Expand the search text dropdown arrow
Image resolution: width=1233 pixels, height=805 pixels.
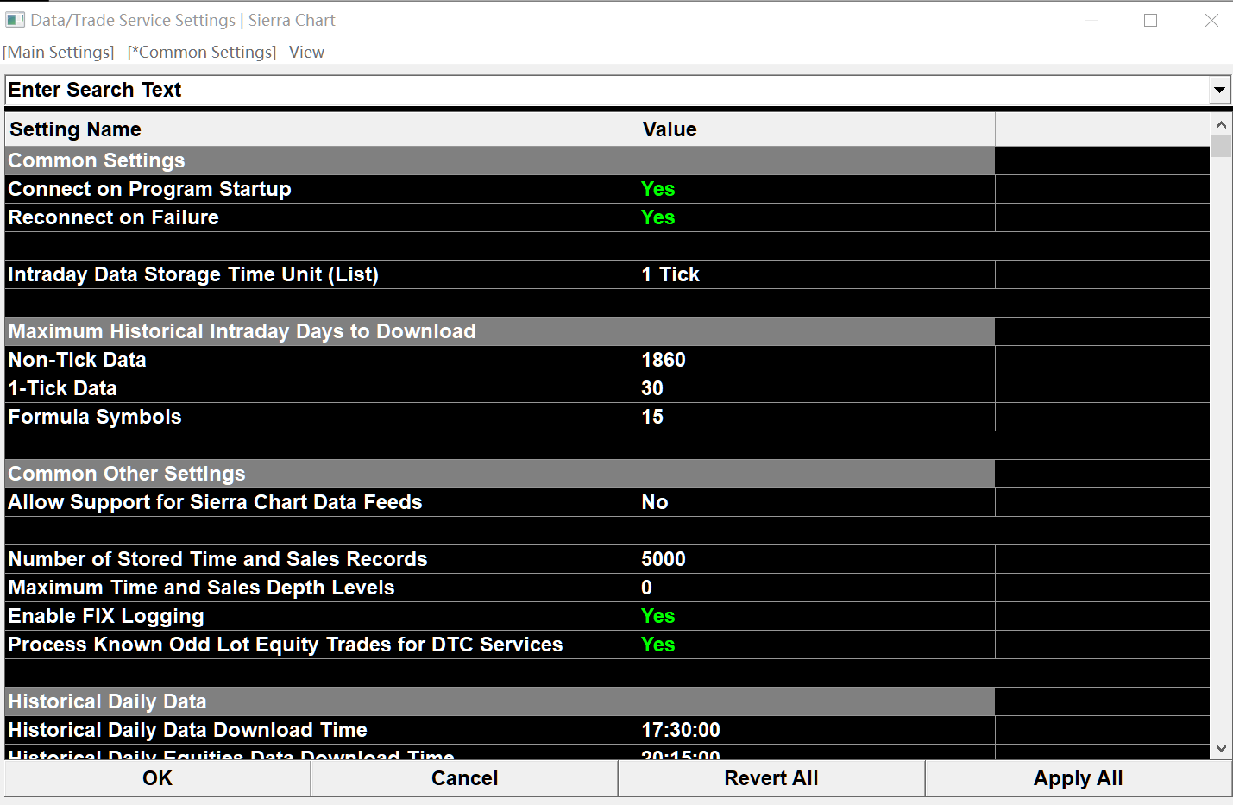click(1219, 90)
